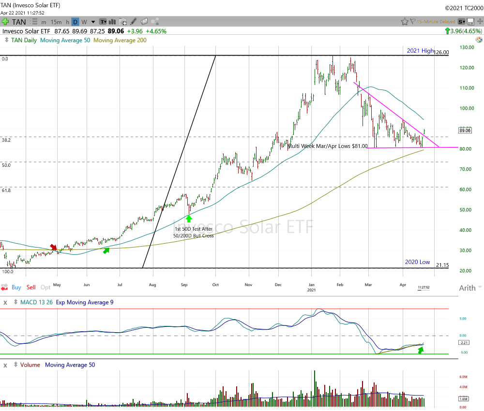The image size is (484, 411).
Task: Click the TAN ticker symbol field
Action: click(19, 22)
